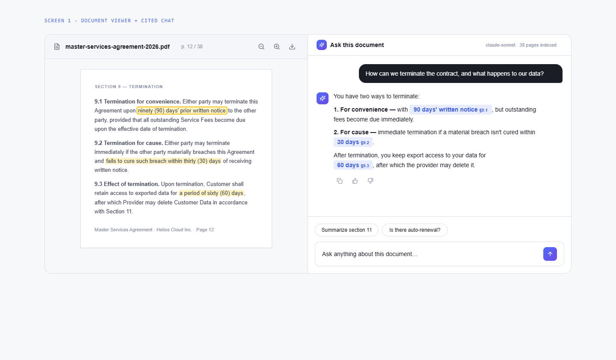Click the highlighted fails to cure such breach passage
This screenshot has width=616, height=360.
(163, 161)
